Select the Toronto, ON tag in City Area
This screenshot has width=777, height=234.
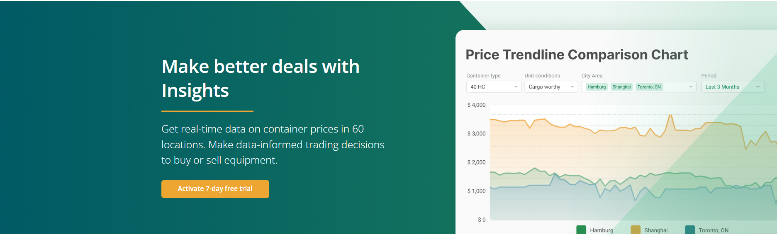pyautogui.click(x=649, y=87)
